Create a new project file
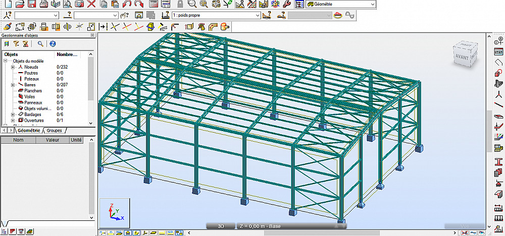The width and height of the screenshot is (505, 236). [x=9, y=4]
